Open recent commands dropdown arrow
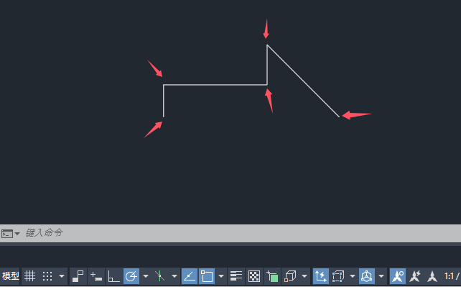461x287 pixels. click(17, 234)
